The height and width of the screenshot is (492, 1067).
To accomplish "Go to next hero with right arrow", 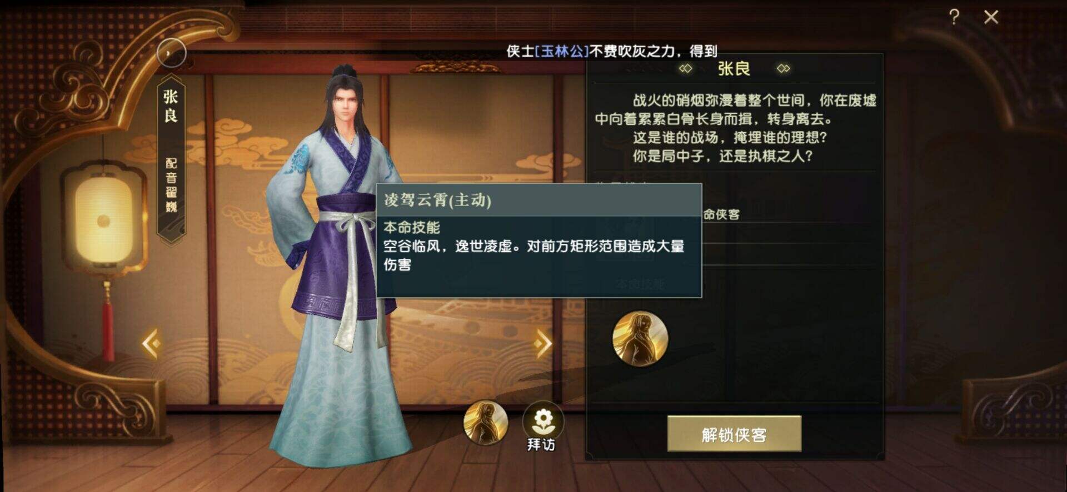I will coord(542,344).
